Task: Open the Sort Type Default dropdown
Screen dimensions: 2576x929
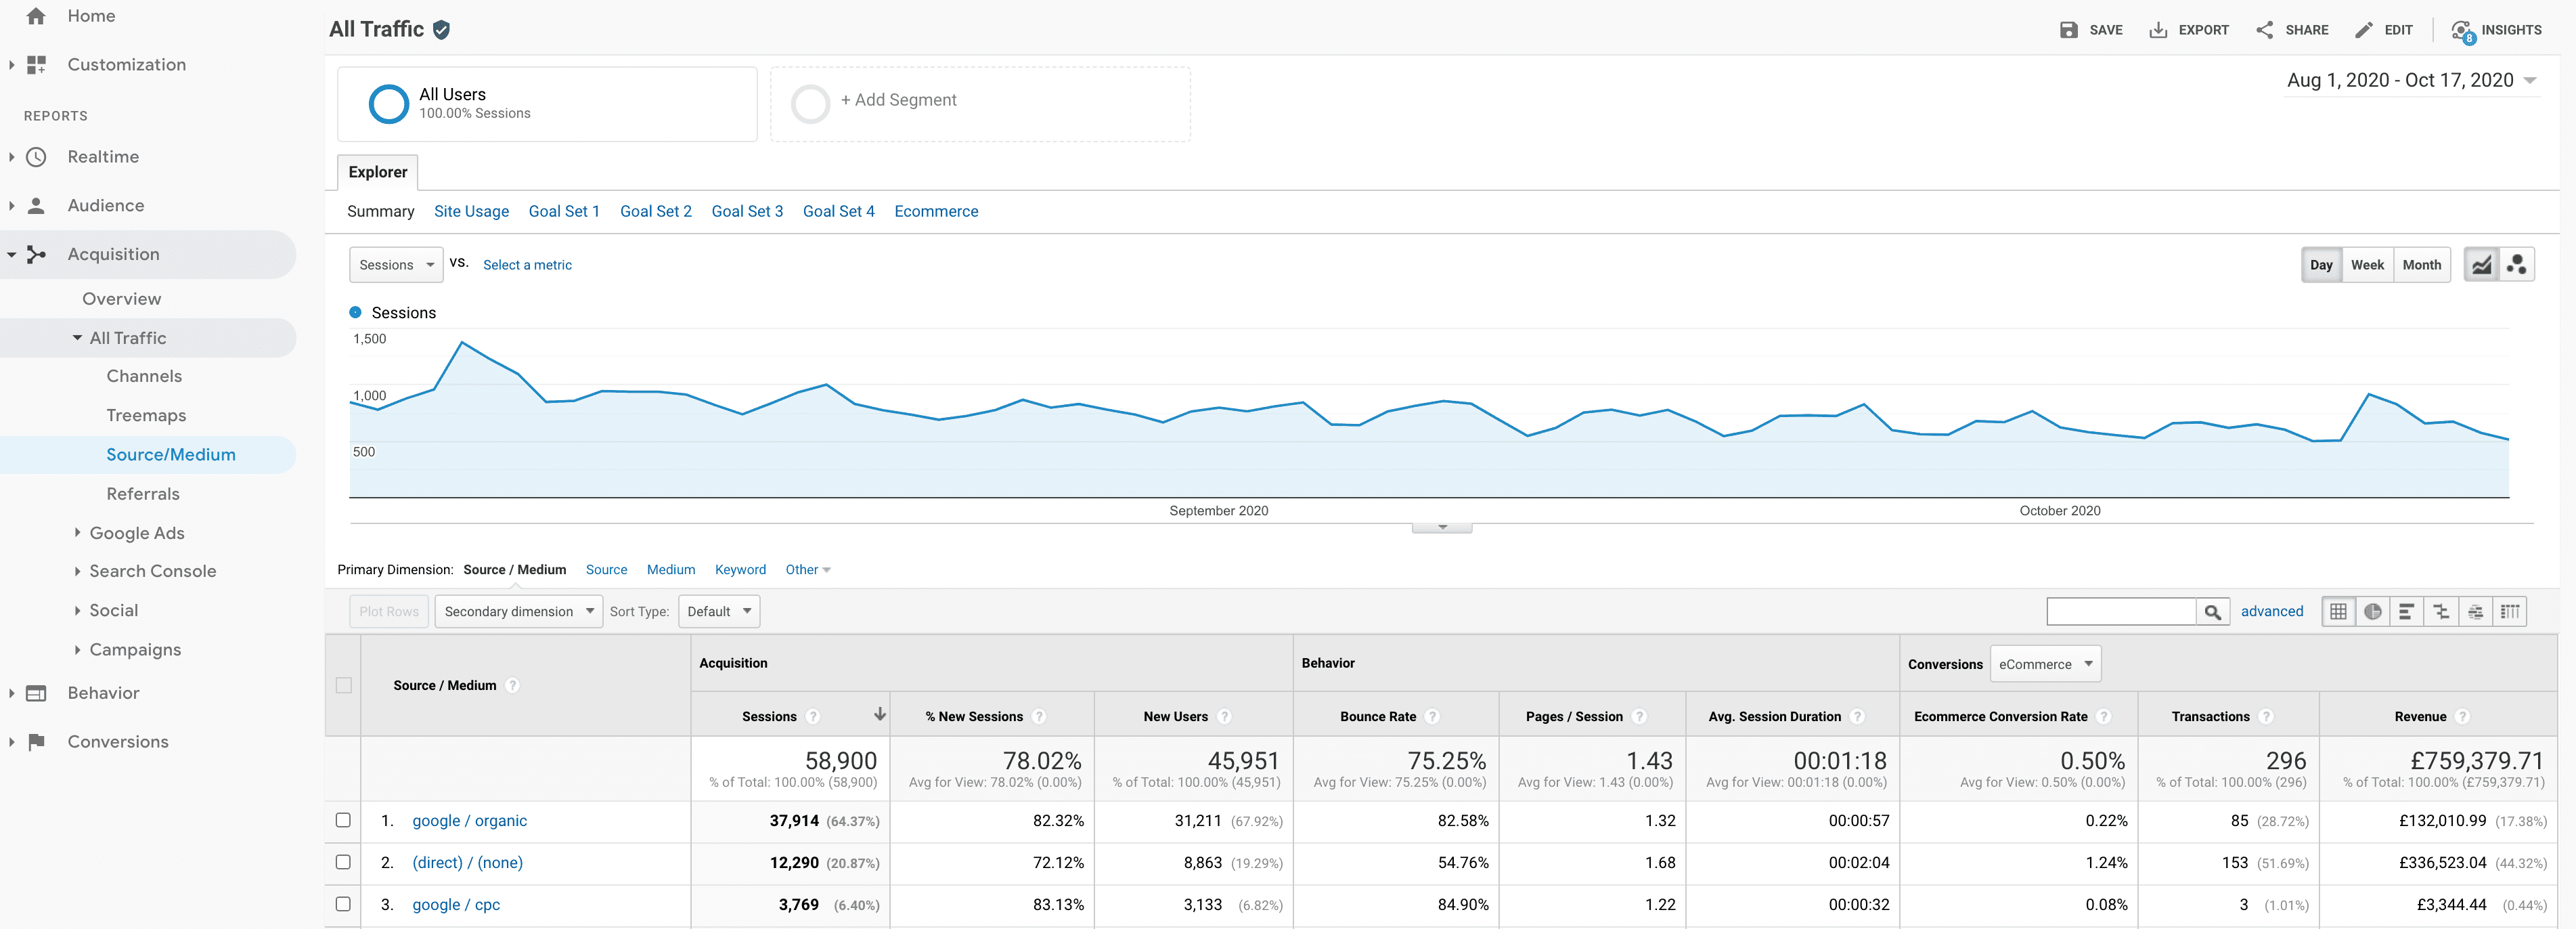Action: click(718, 611)
